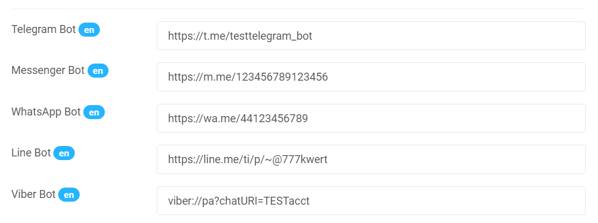Image resolution: width=598 pixels, height=223 pixels.
Task: Click the 'en' language badge for Viber Bot
Action: pos(69,194)
